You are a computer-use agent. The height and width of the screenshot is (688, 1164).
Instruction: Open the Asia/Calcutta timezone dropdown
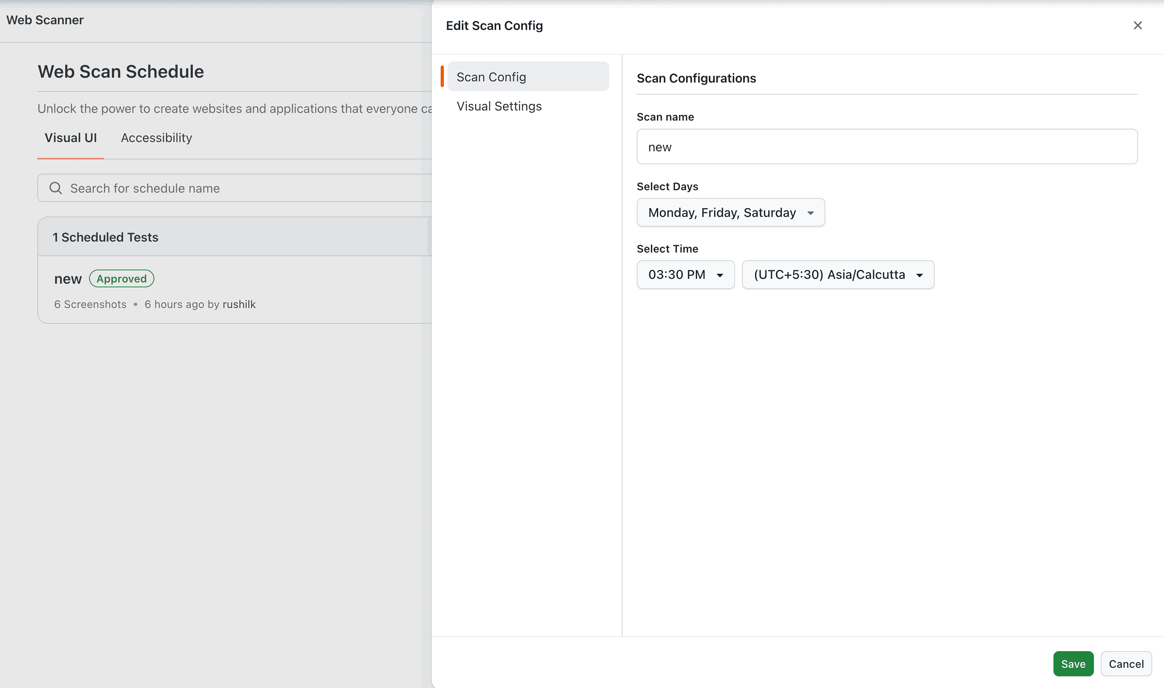click(x=838, y=274)
